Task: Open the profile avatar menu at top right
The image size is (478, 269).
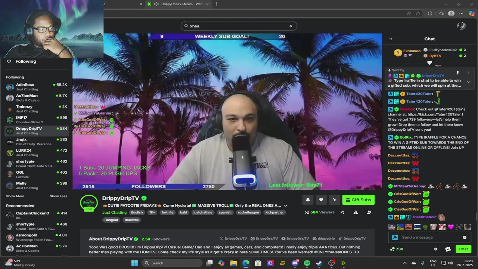Action: point(461,26)
